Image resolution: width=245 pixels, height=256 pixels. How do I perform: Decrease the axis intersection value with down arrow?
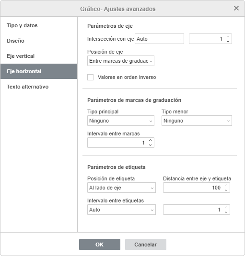click(x=228, y=41)
